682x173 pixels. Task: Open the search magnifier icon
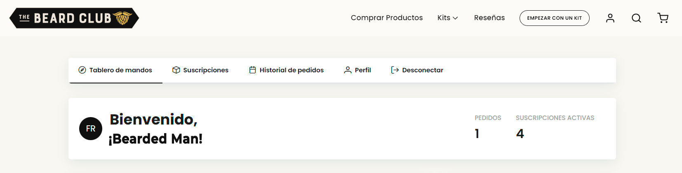pyautogui.click(x=636, y=18)
